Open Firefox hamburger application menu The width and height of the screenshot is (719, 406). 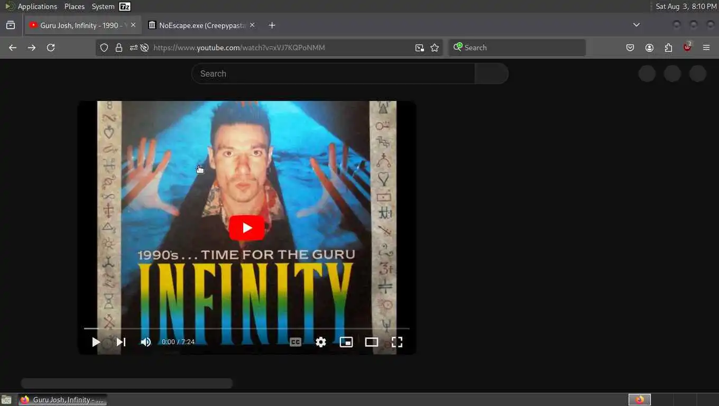coord(706,48)
